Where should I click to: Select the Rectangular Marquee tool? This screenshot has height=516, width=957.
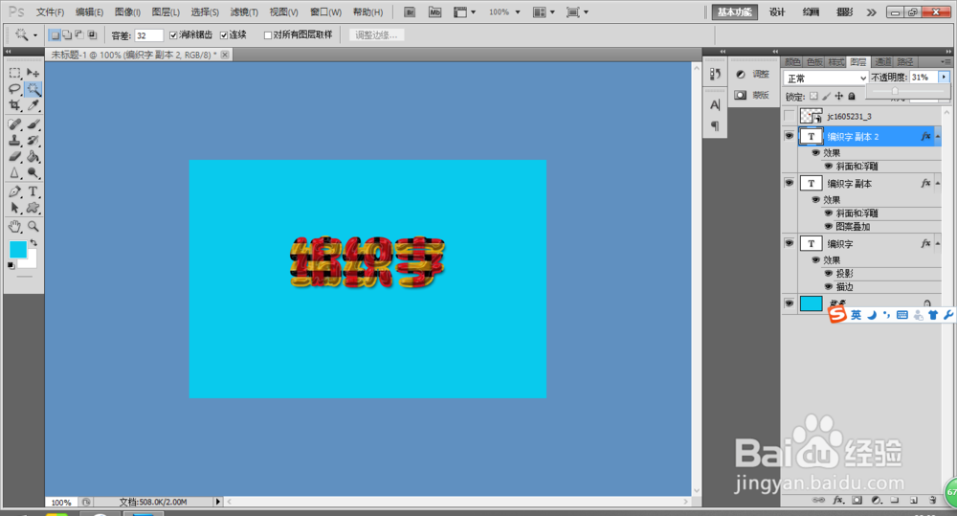14,74
